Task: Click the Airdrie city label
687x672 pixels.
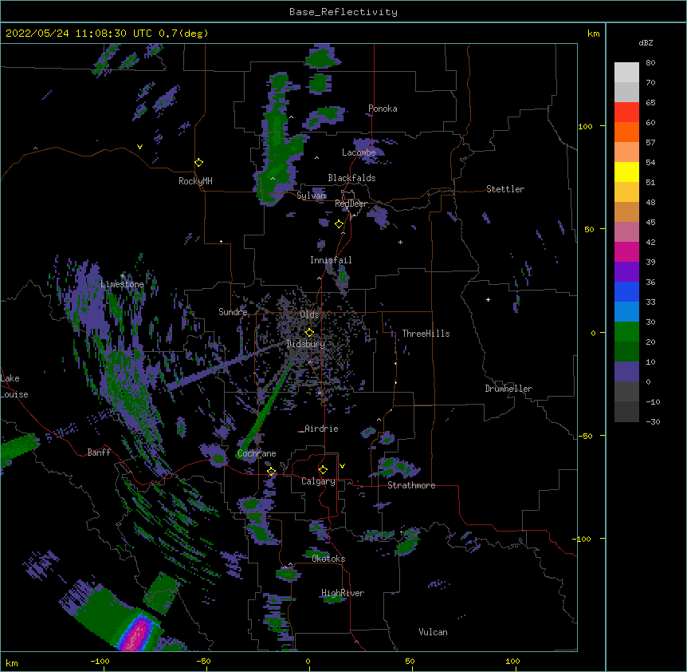Action: 322,429
